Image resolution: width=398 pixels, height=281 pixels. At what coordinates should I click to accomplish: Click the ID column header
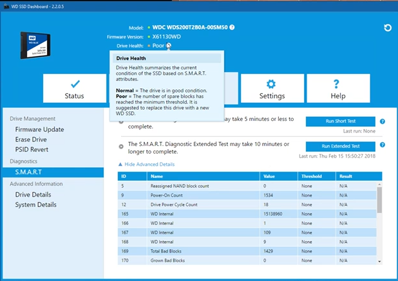[x=132, y=176]
